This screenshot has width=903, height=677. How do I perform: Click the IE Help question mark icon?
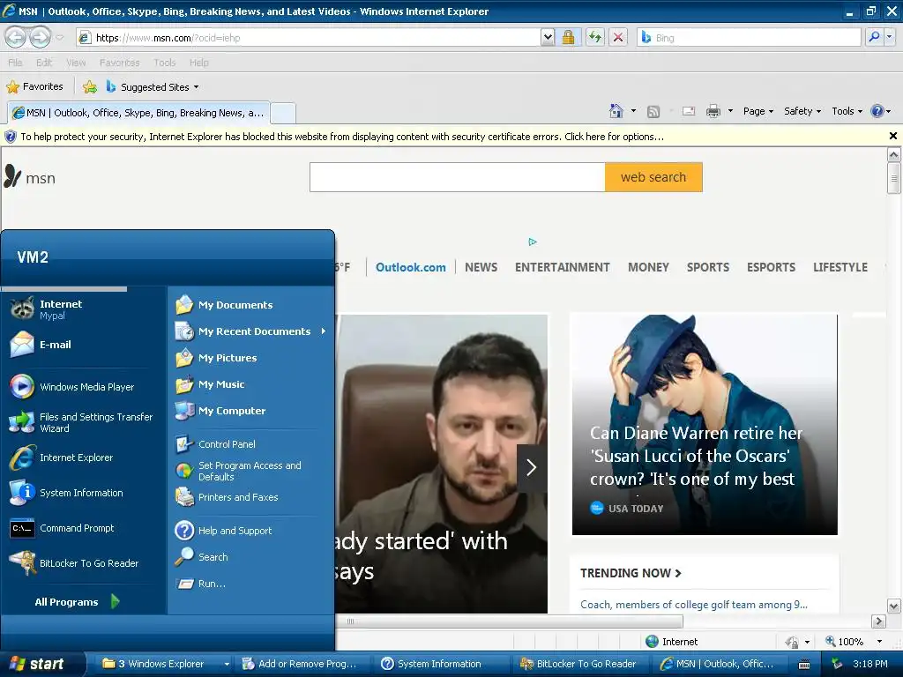(x=877, y=111)
